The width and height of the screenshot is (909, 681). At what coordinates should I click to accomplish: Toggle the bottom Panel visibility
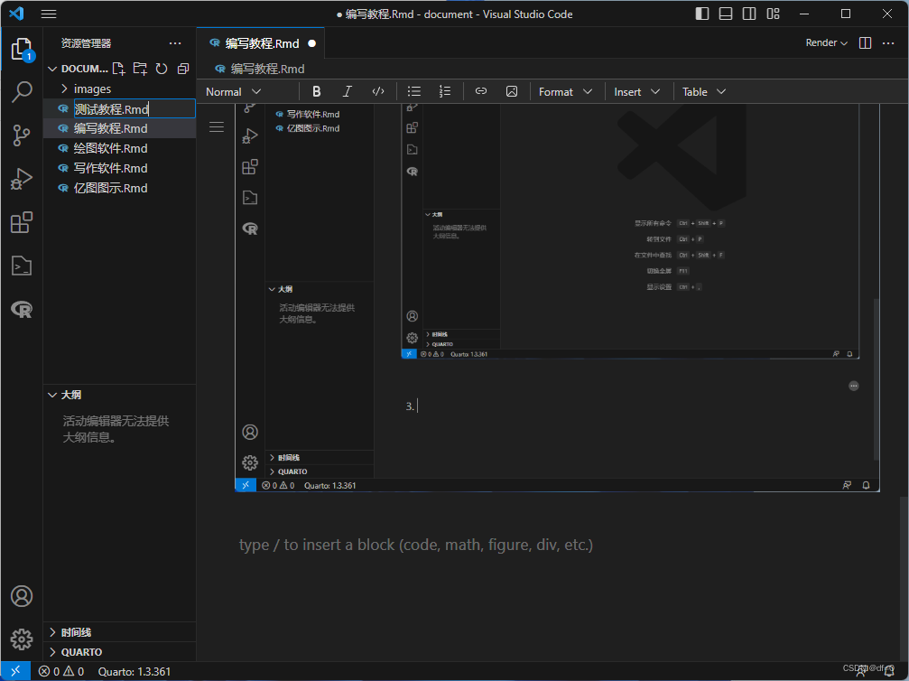coord(725,14)
